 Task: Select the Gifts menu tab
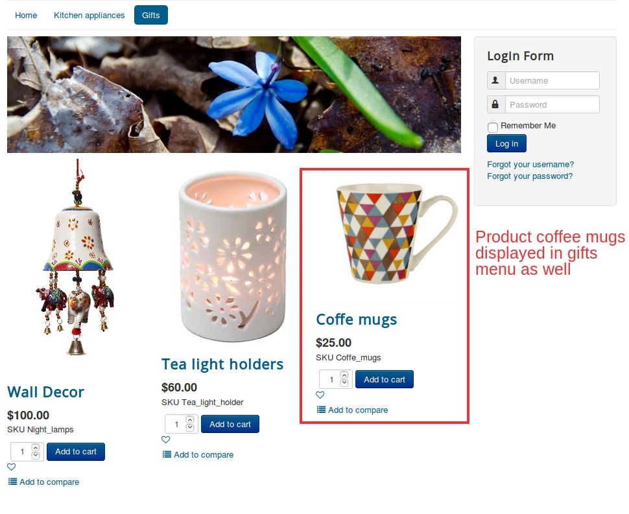click(151, 16)
